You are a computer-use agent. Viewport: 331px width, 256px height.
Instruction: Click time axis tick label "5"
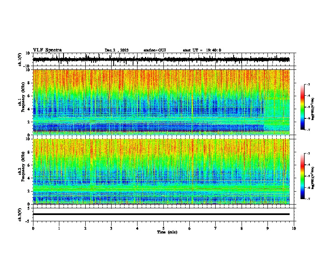pos(163,228)
